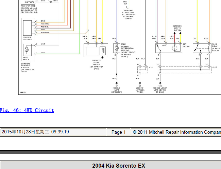The height and width of the screenshot is (169, 221).
Task: Click the TCCS RELAY label
Action: (x=216, y=47)
